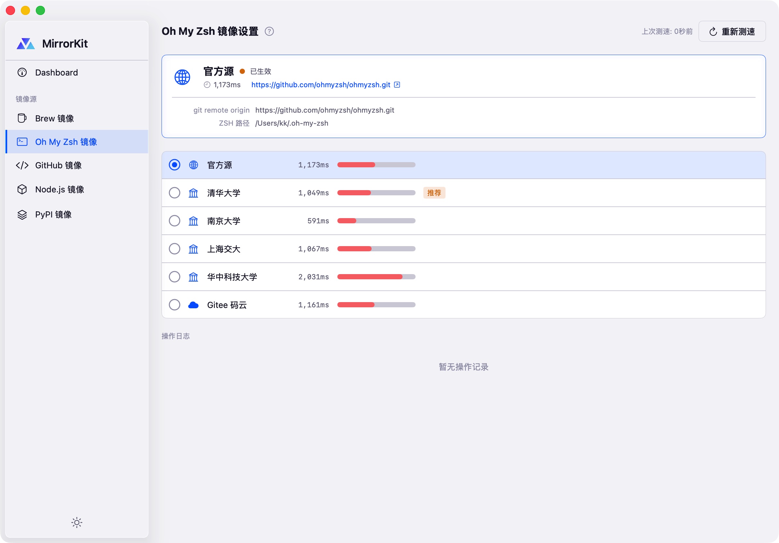779x543 pixels.
Task: Click the Node.js cube icon
Action: click(x=22, y=189)
